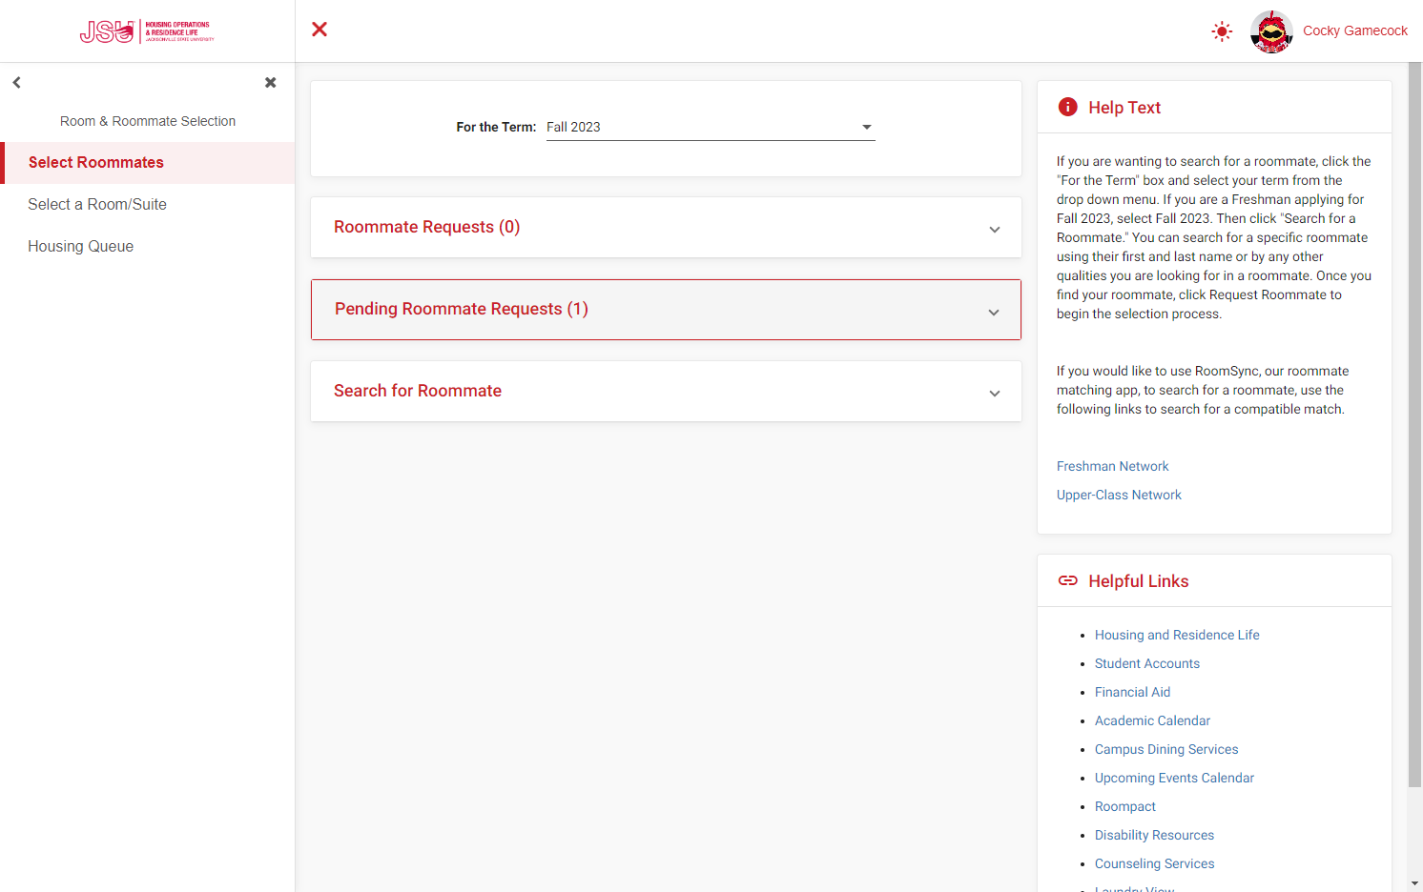Click the For the Term label
This screenshot has height=892, width=1423.
point(496,127)
